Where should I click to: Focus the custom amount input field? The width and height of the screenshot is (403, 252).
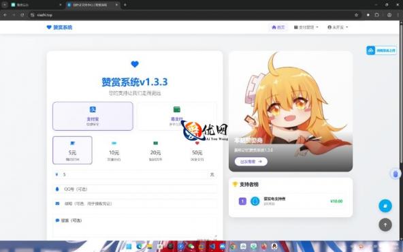click(x=135, y=174)
